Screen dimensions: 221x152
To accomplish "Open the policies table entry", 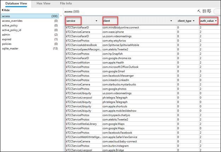I will tap(7, 44).
